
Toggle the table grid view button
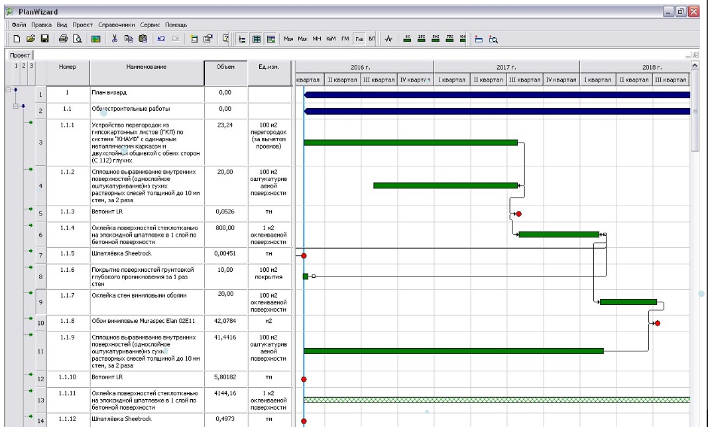click(257, 39)
